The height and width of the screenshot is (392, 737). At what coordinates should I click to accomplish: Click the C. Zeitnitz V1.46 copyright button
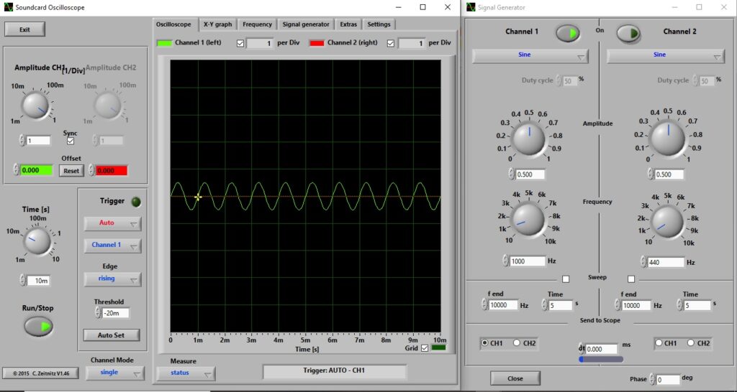click(41, 374)
